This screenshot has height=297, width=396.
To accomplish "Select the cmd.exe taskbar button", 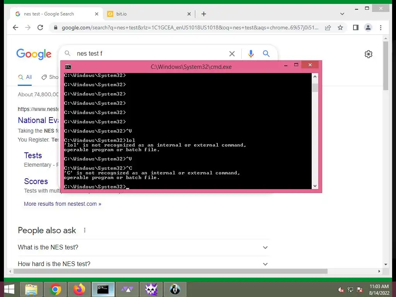I will (x=103, y=289).
